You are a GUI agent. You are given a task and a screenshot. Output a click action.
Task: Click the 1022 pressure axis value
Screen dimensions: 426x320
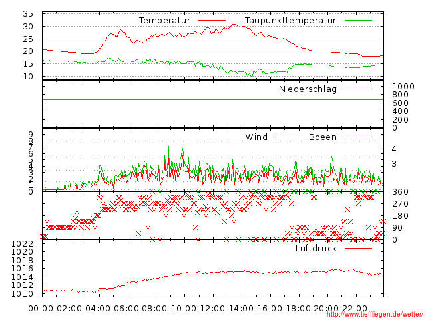pos(22,243)
